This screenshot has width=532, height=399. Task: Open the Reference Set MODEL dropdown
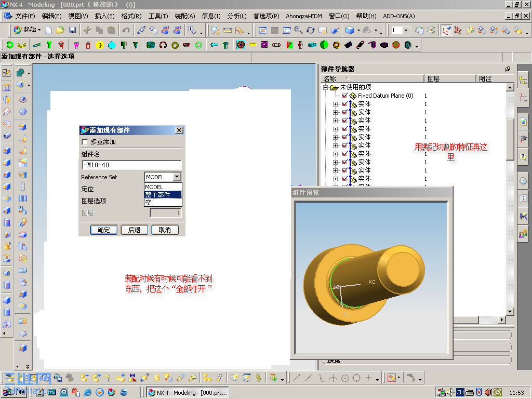point(177,177)
